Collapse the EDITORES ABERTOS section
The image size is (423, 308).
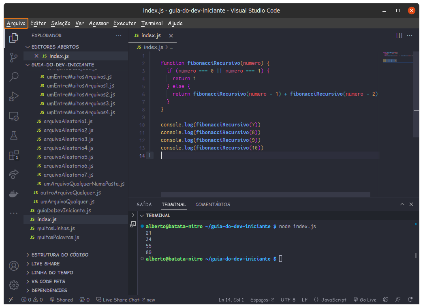point(55,47)
